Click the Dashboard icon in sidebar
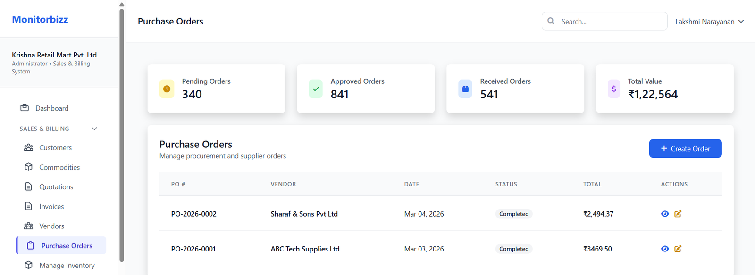Viewport: 755px width, 275px height. pyautogui.click(x=25, y=108)
